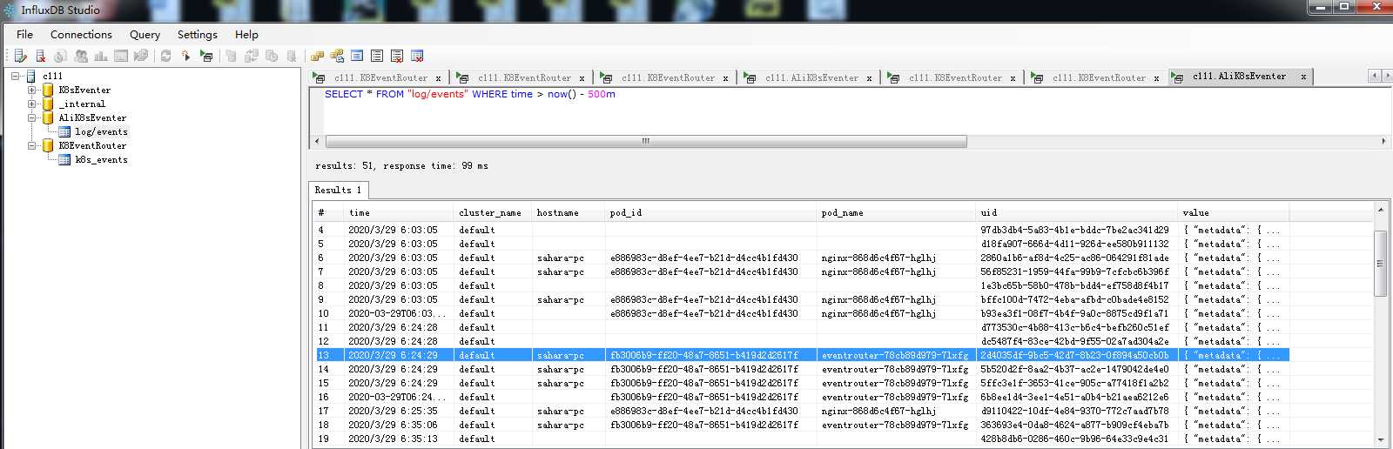This screenshot has width=1393, height=449.
Task: Click the k8s_events measurement table icon
Action: point(64,159)
